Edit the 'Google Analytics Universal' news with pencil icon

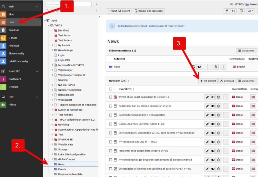207,124
